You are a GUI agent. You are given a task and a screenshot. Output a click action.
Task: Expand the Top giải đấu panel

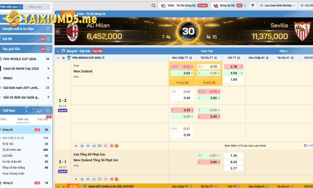pyautogui.click(x=48, y=49)
